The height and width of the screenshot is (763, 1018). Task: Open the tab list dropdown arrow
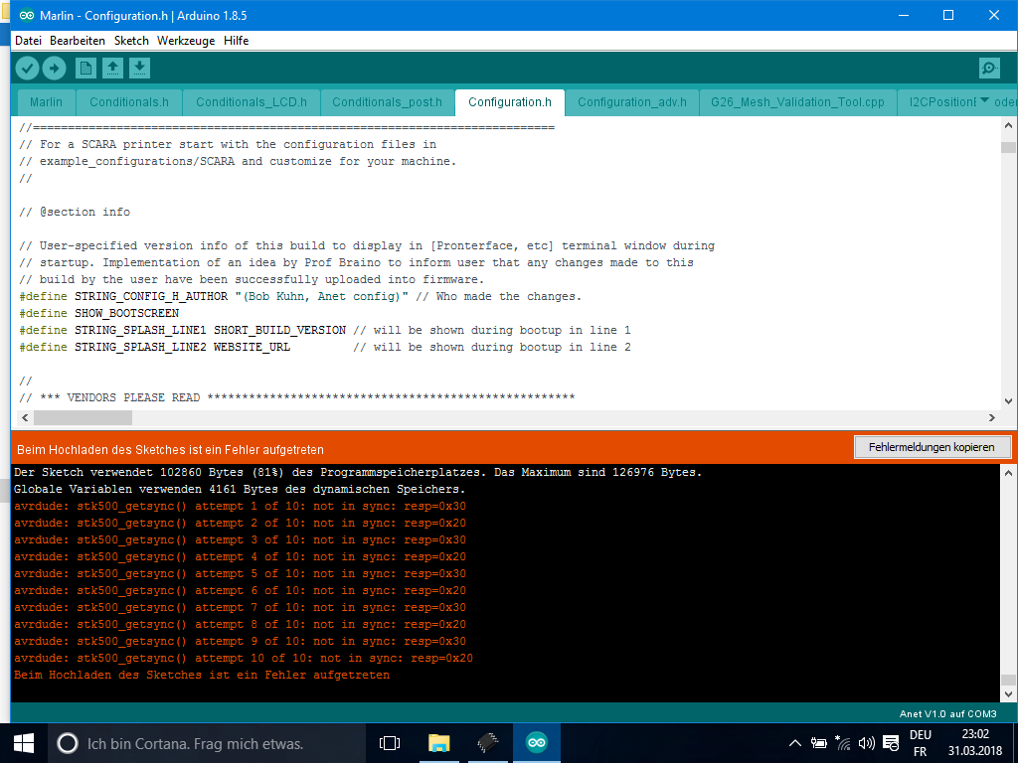pos(984,100)
